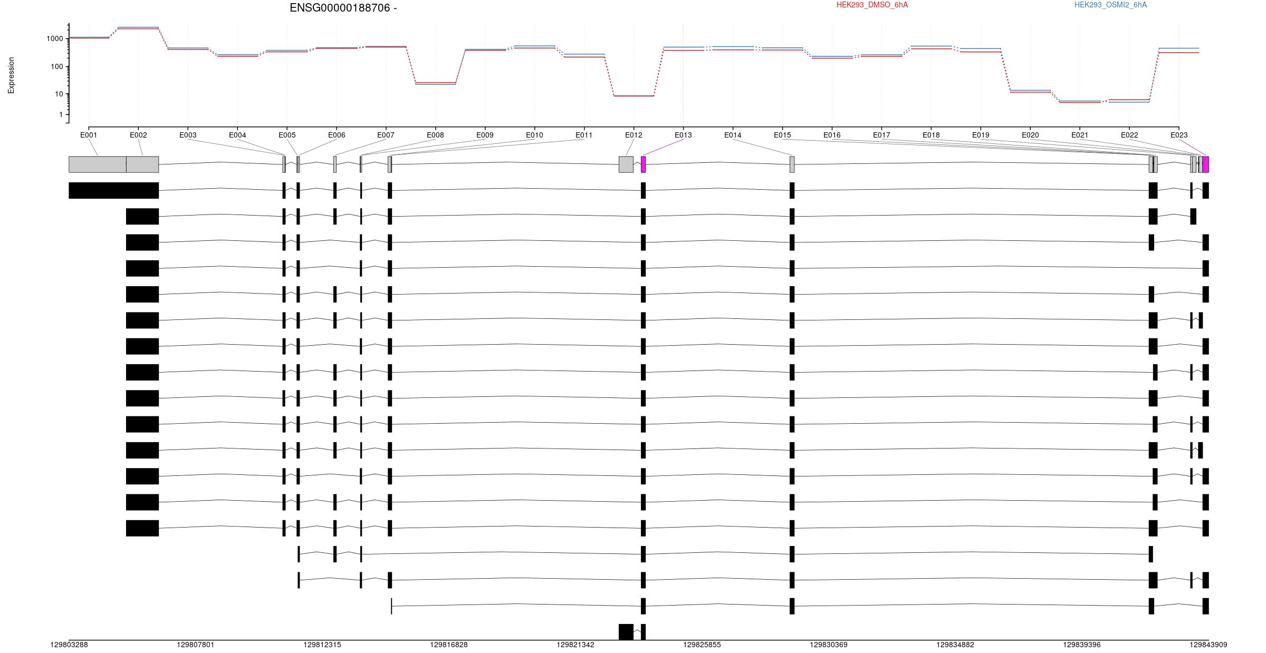Click genomic coordinate 129839396
Image resolution: width=1266 pixels, height=653 pixels.
coord(1082,645)
